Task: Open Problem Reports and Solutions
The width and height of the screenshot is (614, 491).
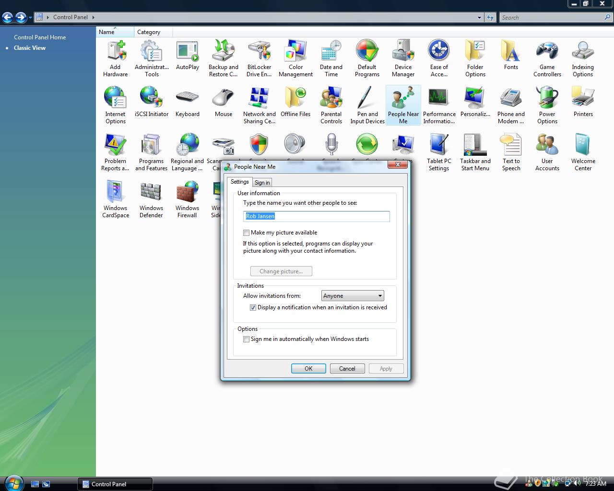Action: (x=115, y=152)
